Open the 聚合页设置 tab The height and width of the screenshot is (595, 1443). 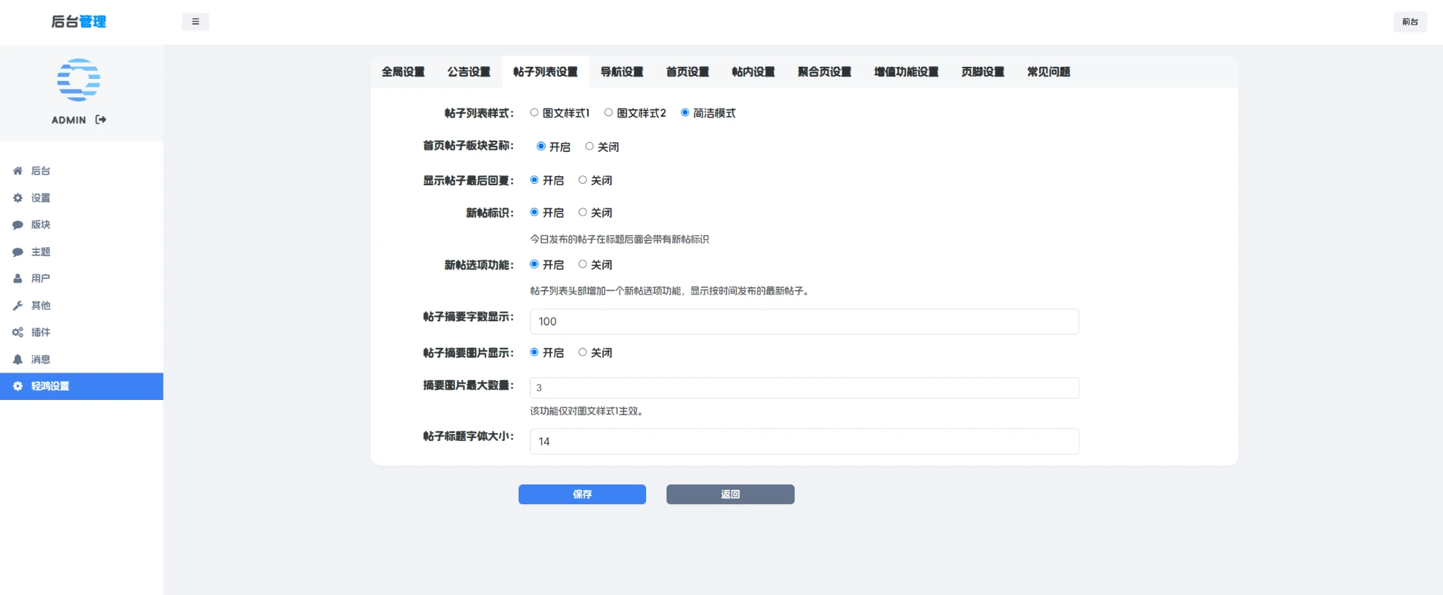tap(824, 72)
